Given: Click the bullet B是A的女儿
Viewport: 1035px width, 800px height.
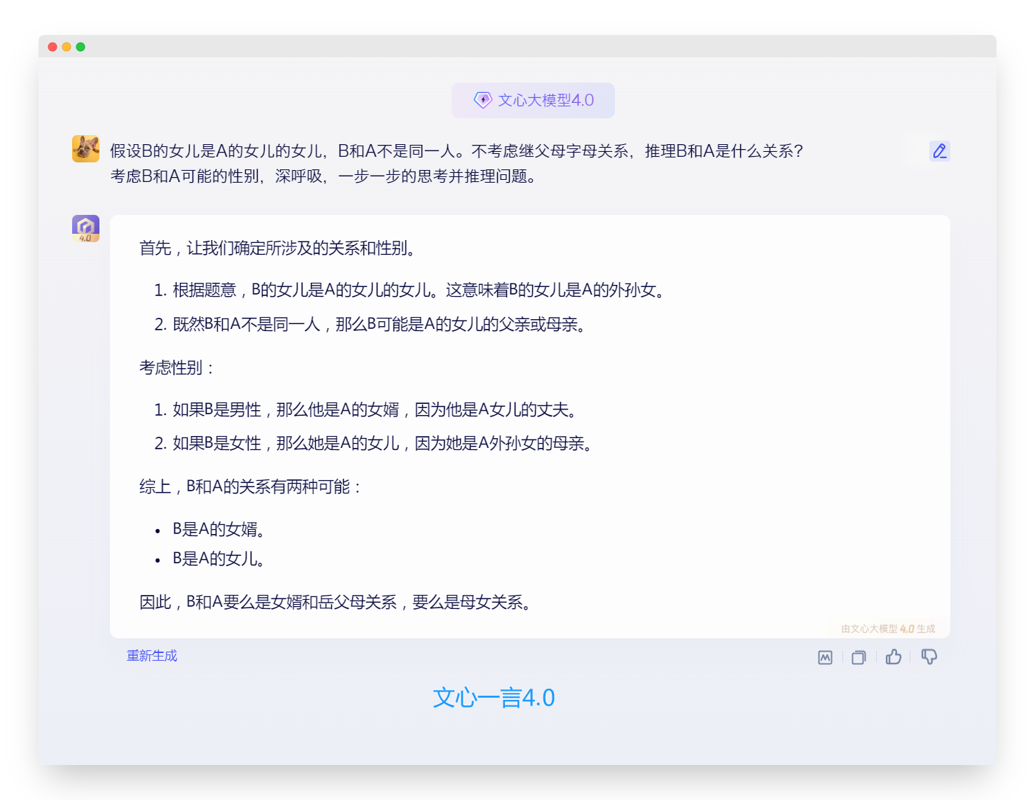Looking at the screenshot, I should point(218,559).
